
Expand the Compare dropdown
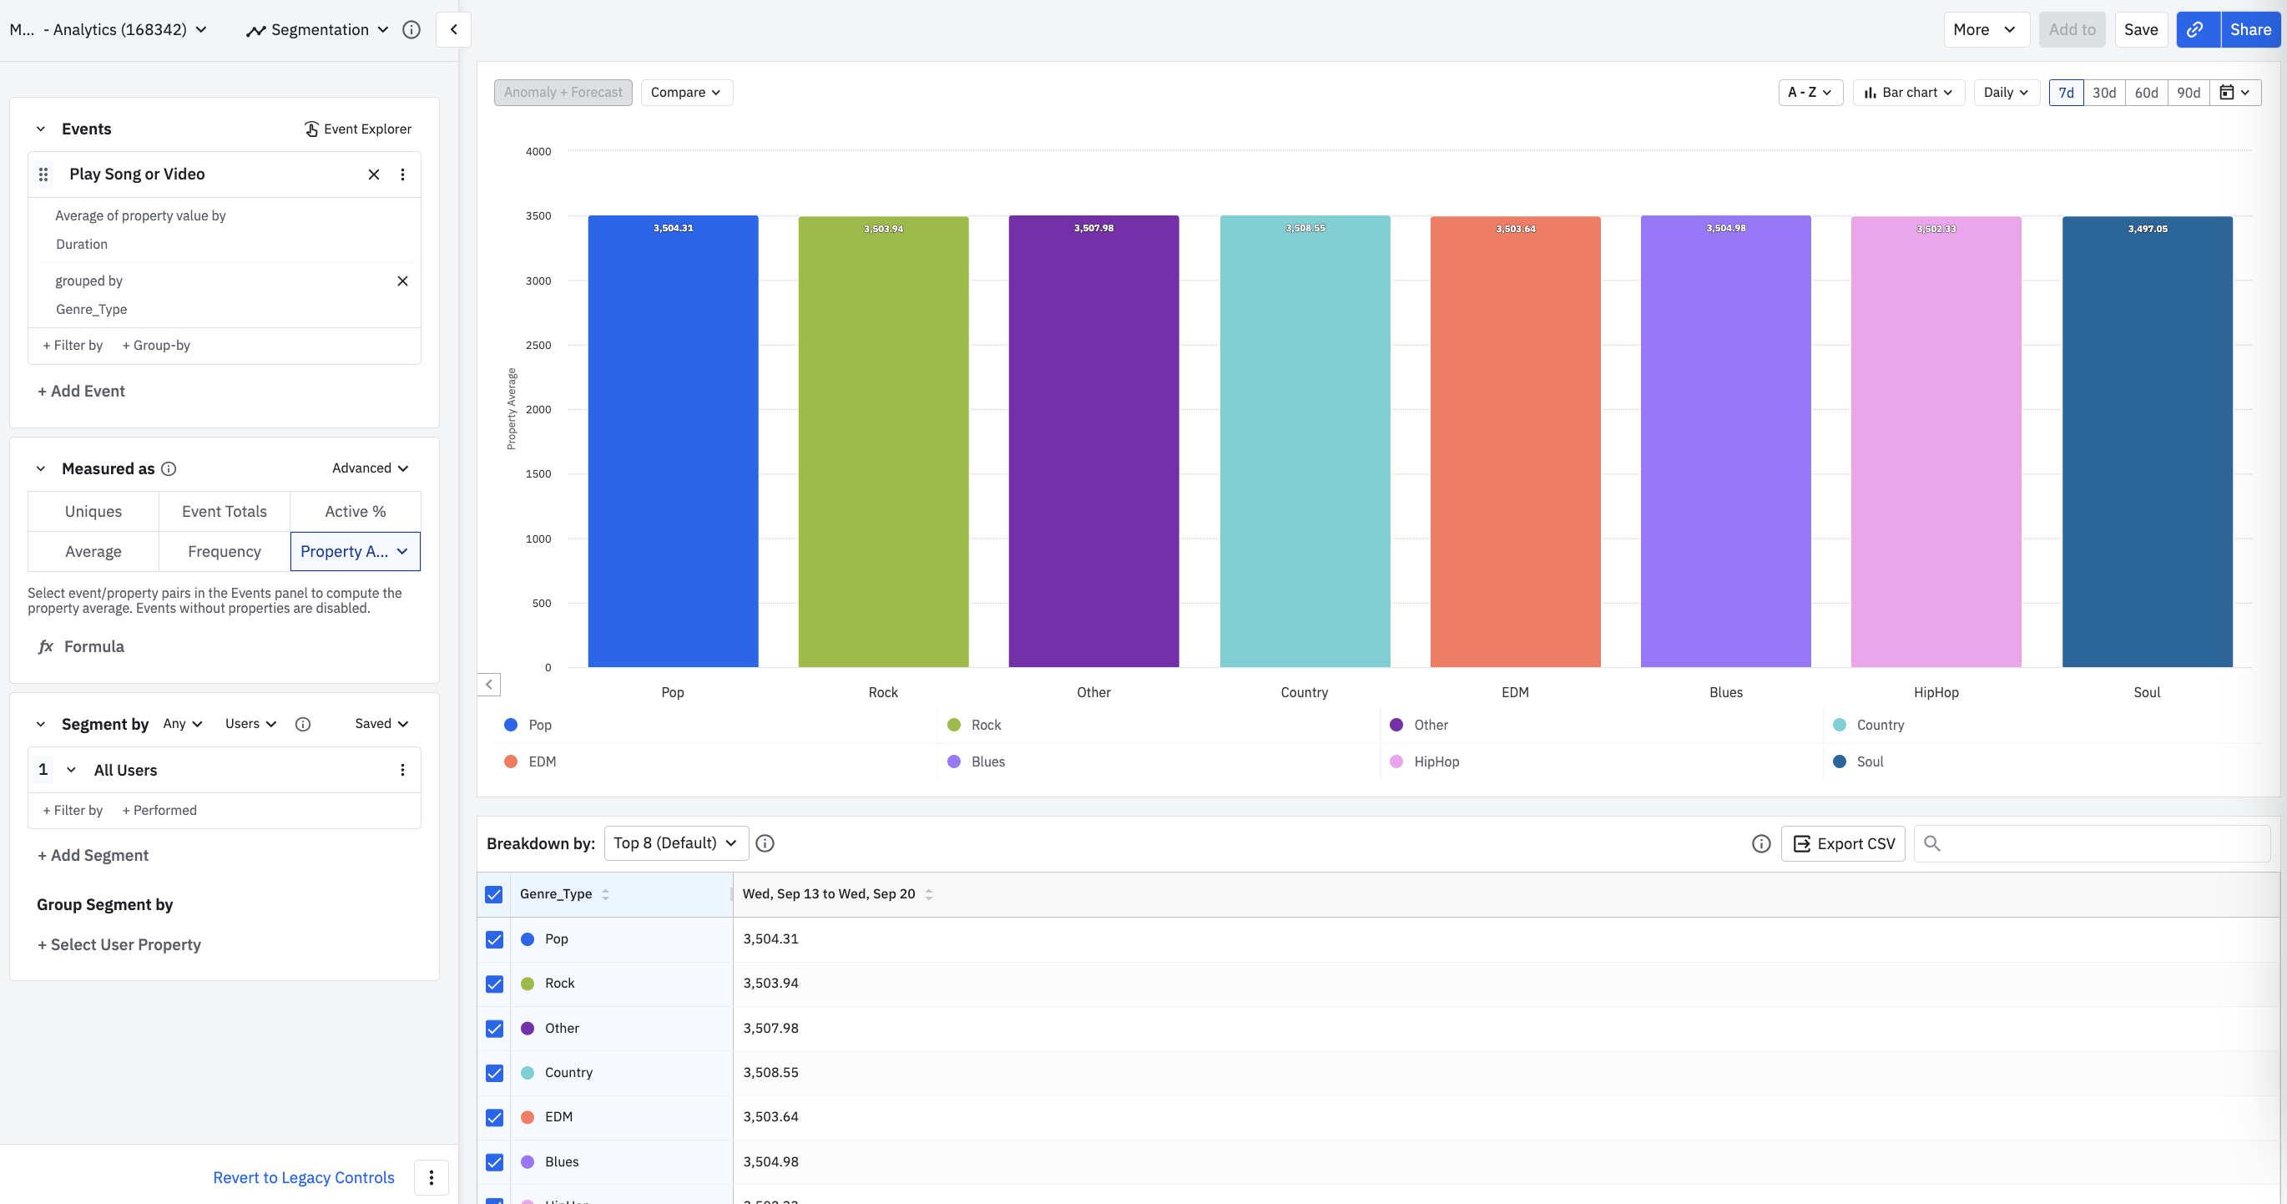[686, 93]
